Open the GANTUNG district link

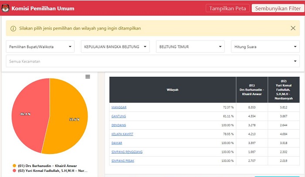119,116
